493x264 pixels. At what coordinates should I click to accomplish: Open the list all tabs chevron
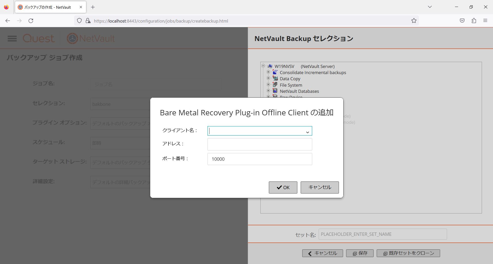[430, 7]
